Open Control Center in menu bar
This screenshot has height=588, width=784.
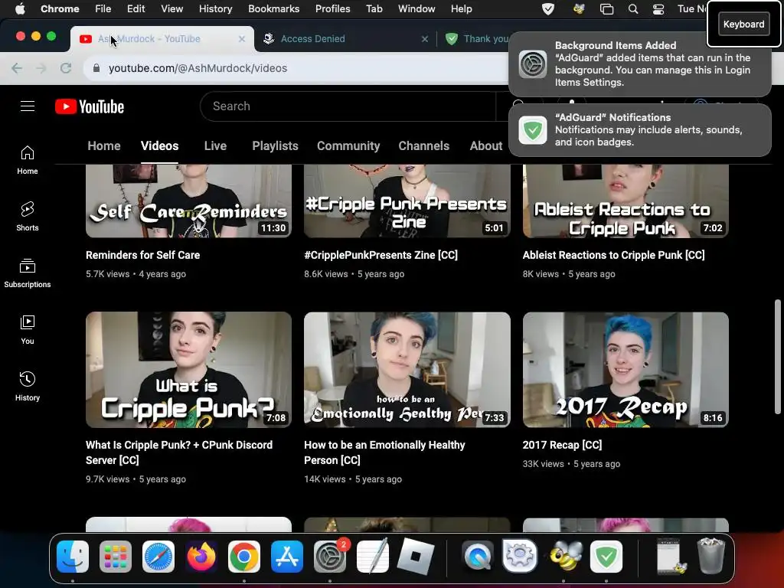(658, 9)
